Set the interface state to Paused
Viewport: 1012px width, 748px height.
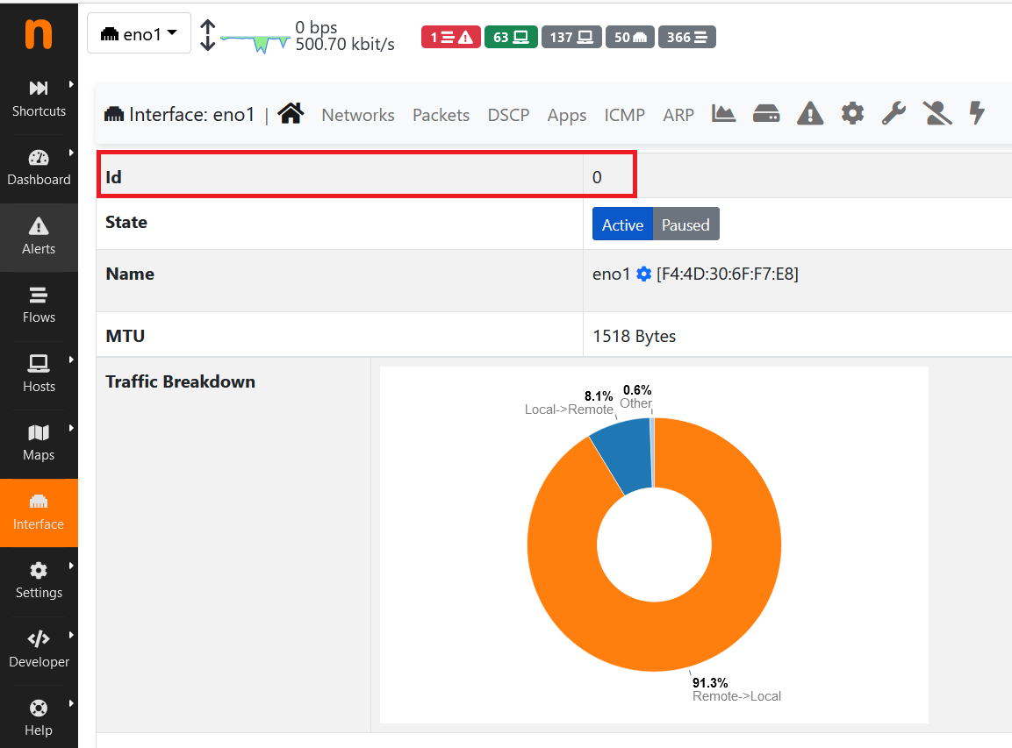pos(685,224)
